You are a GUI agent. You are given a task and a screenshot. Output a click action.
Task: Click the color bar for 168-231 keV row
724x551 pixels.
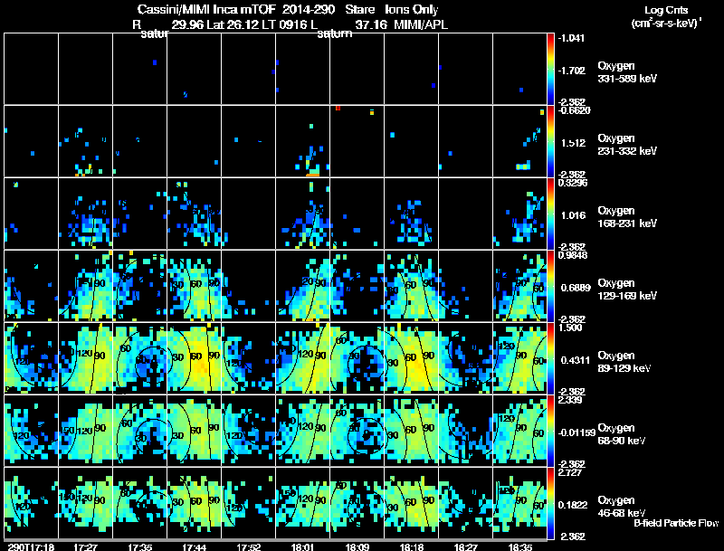point(550,214)
